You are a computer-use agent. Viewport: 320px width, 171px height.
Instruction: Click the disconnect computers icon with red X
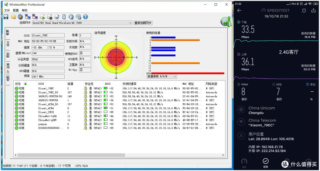pyautogui.click(x=35, y=17)
